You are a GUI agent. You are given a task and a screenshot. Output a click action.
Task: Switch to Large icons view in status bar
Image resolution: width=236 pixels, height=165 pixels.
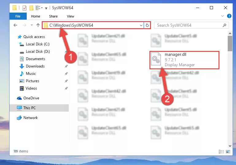click(228, 152)
